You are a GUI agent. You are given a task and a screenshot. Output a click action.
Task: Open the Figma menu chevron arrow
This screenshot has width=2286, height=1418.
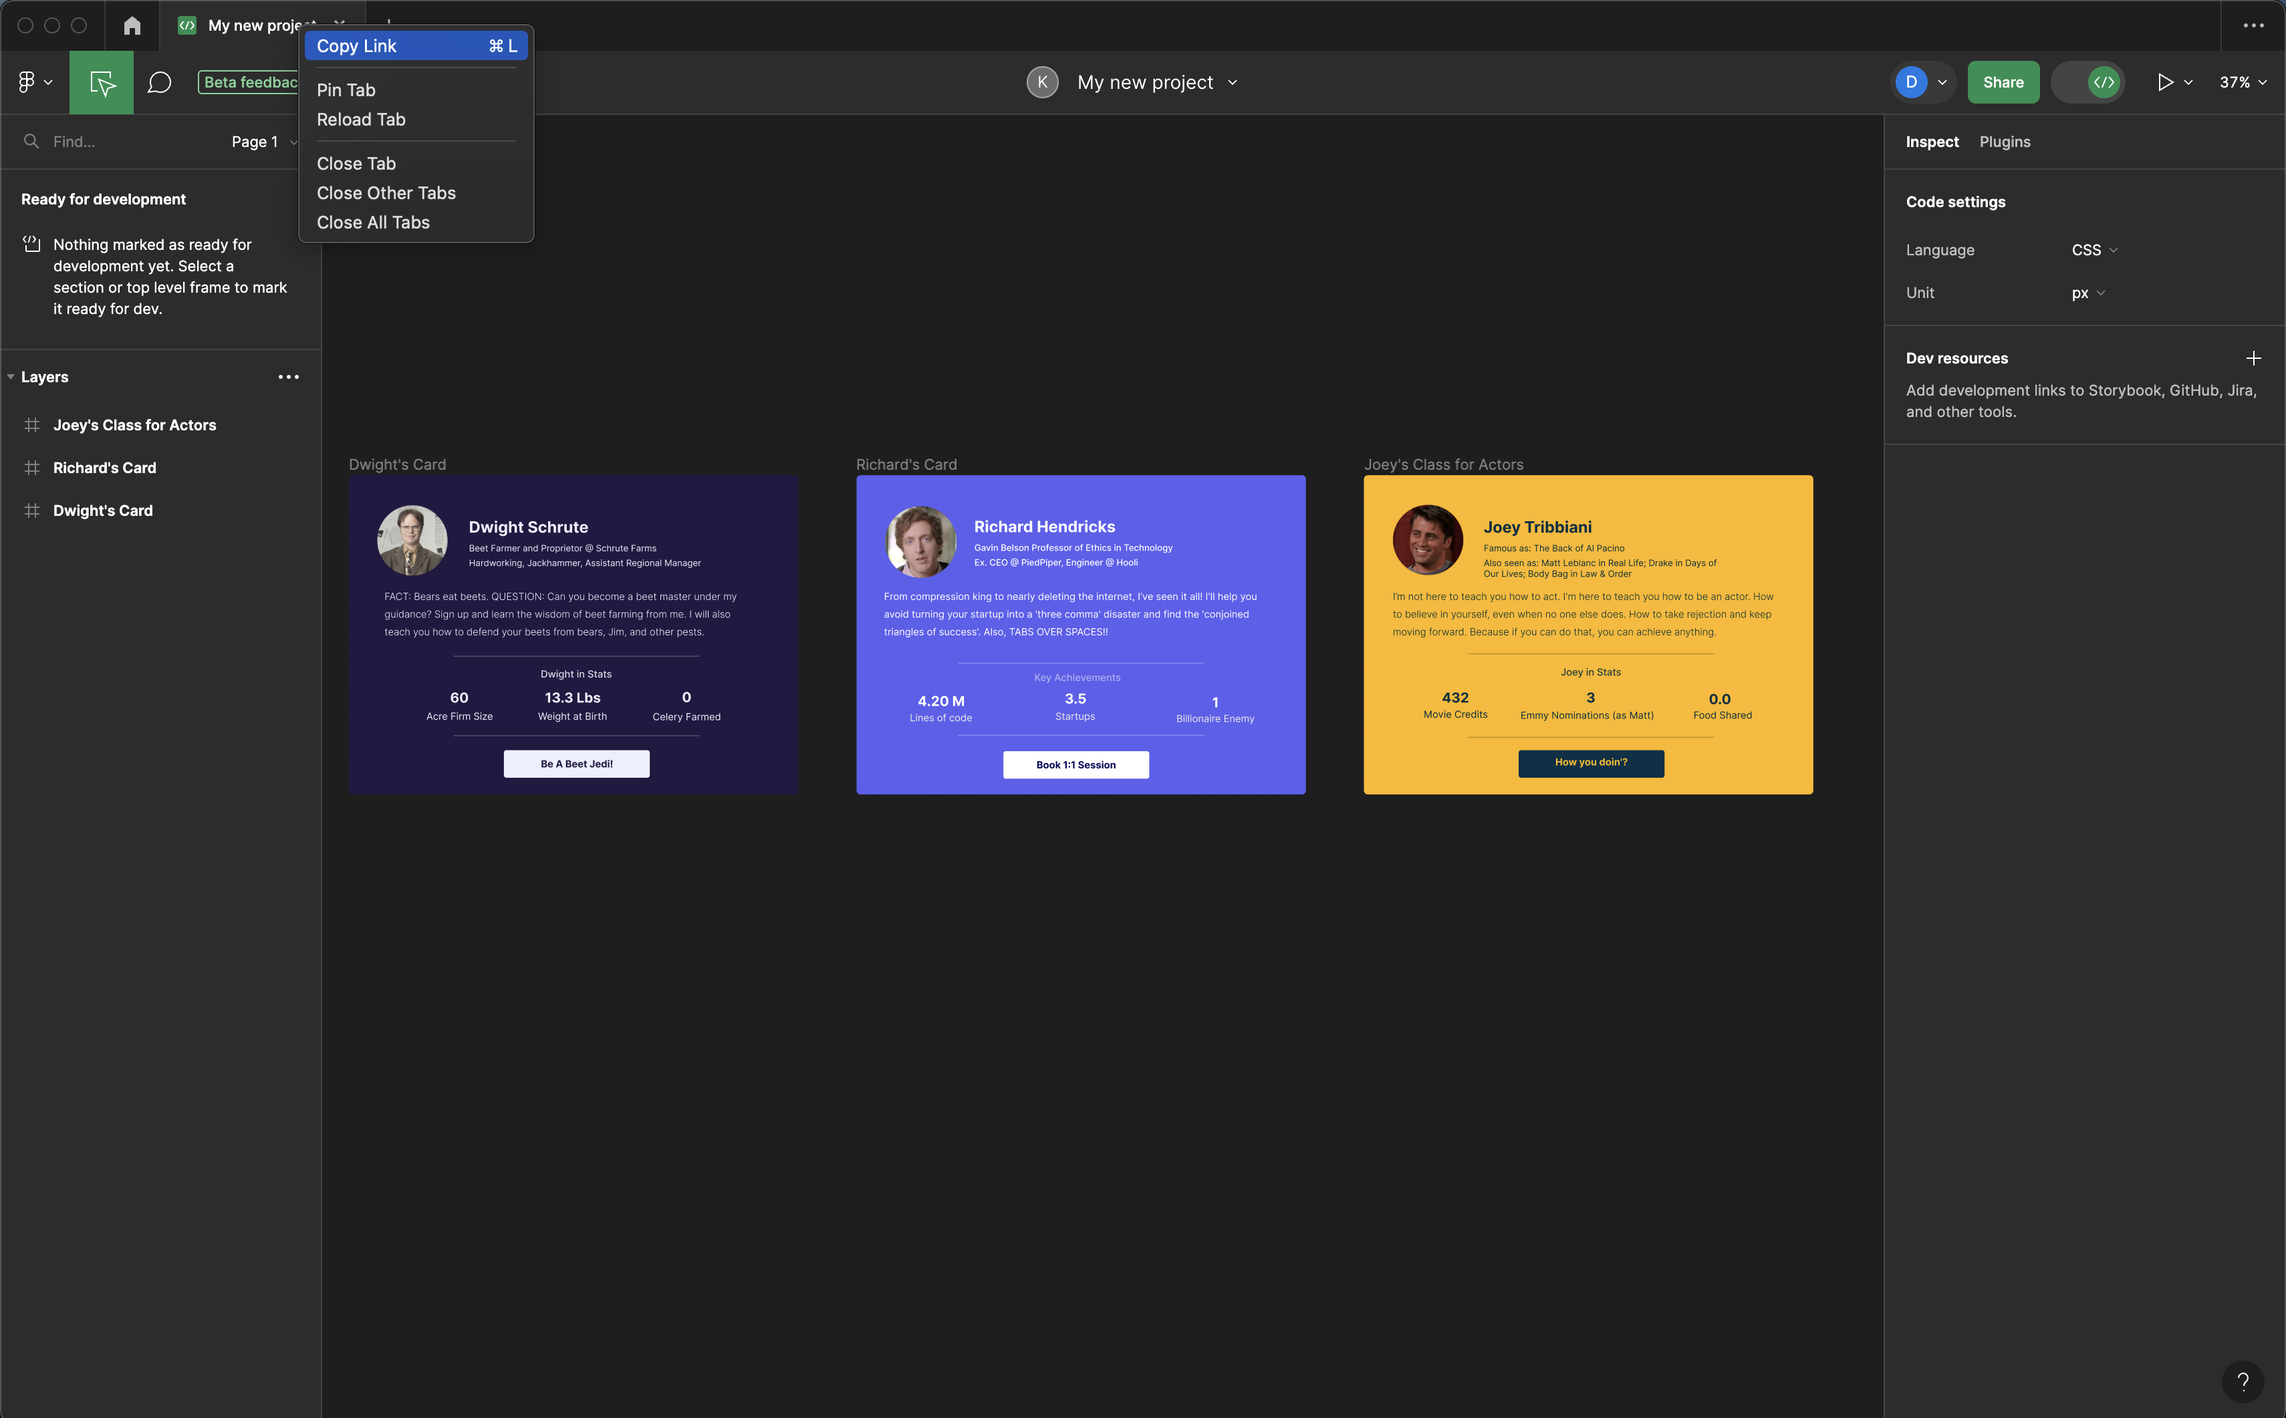pos(48,83)
